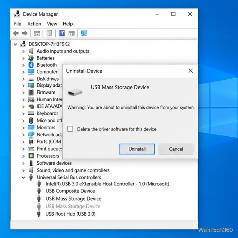The height and width of the screenshot is (238, 238).
Task: Click the Cancel button
Action: [176, 149]
